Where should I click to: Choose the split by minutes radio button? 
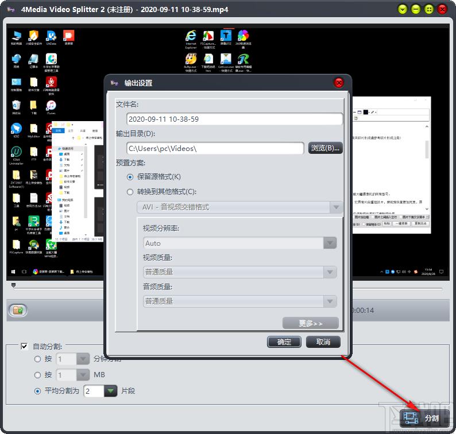coord(37,359)
